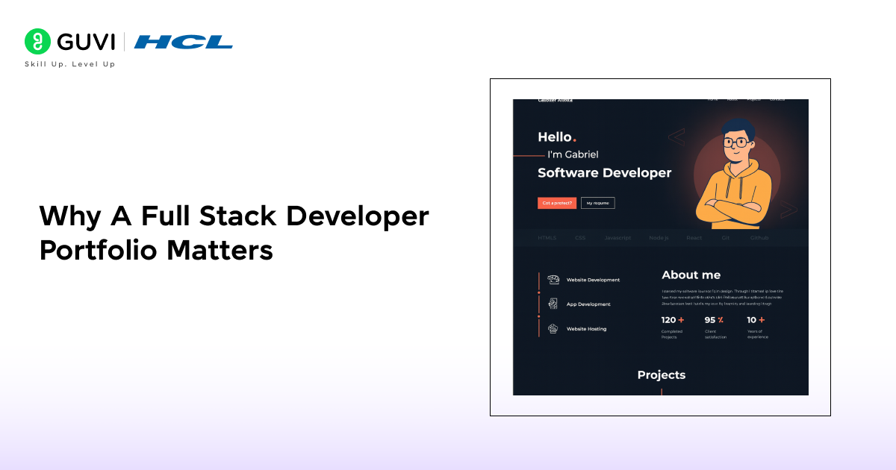Image resolution: width=896 pixels, height=470 pixels.
Task: Click the green GUVI logo icon
Action: (x=37, y=42)
